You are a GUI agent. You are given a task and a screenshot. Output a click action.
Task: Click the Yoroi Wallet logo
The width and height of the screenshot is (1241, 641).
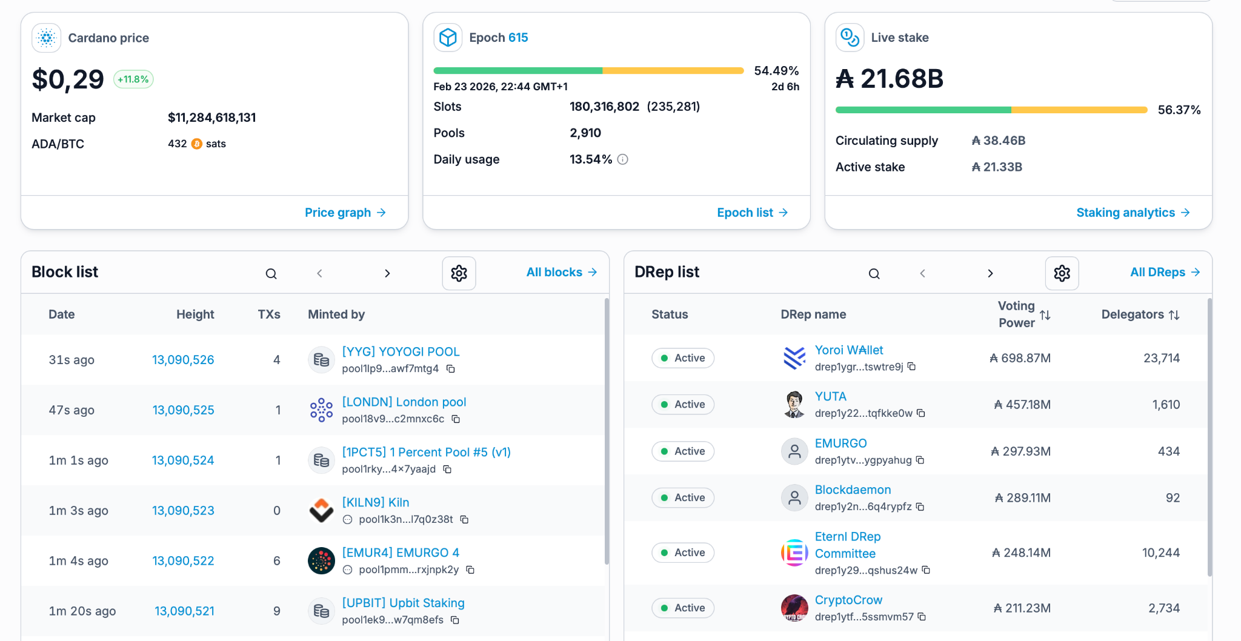point(794,358)
